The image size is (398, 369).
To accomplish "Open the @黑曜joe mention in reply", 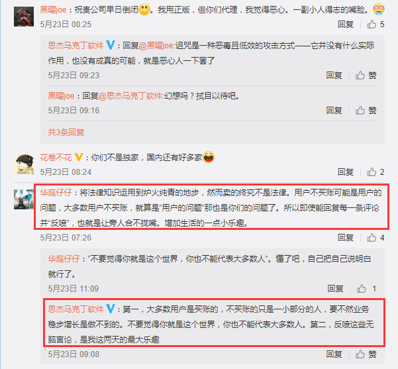I will click(156, 46).
